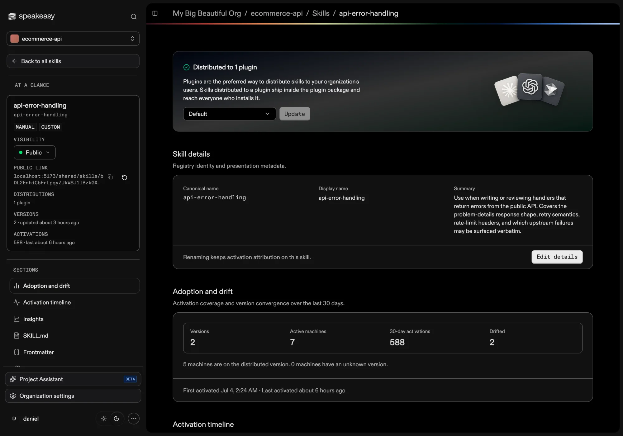Image resolution: width=623 pixels, height=436 pixels.
Task: Switch to dark theme moon icon
Action: click(117, 419)
